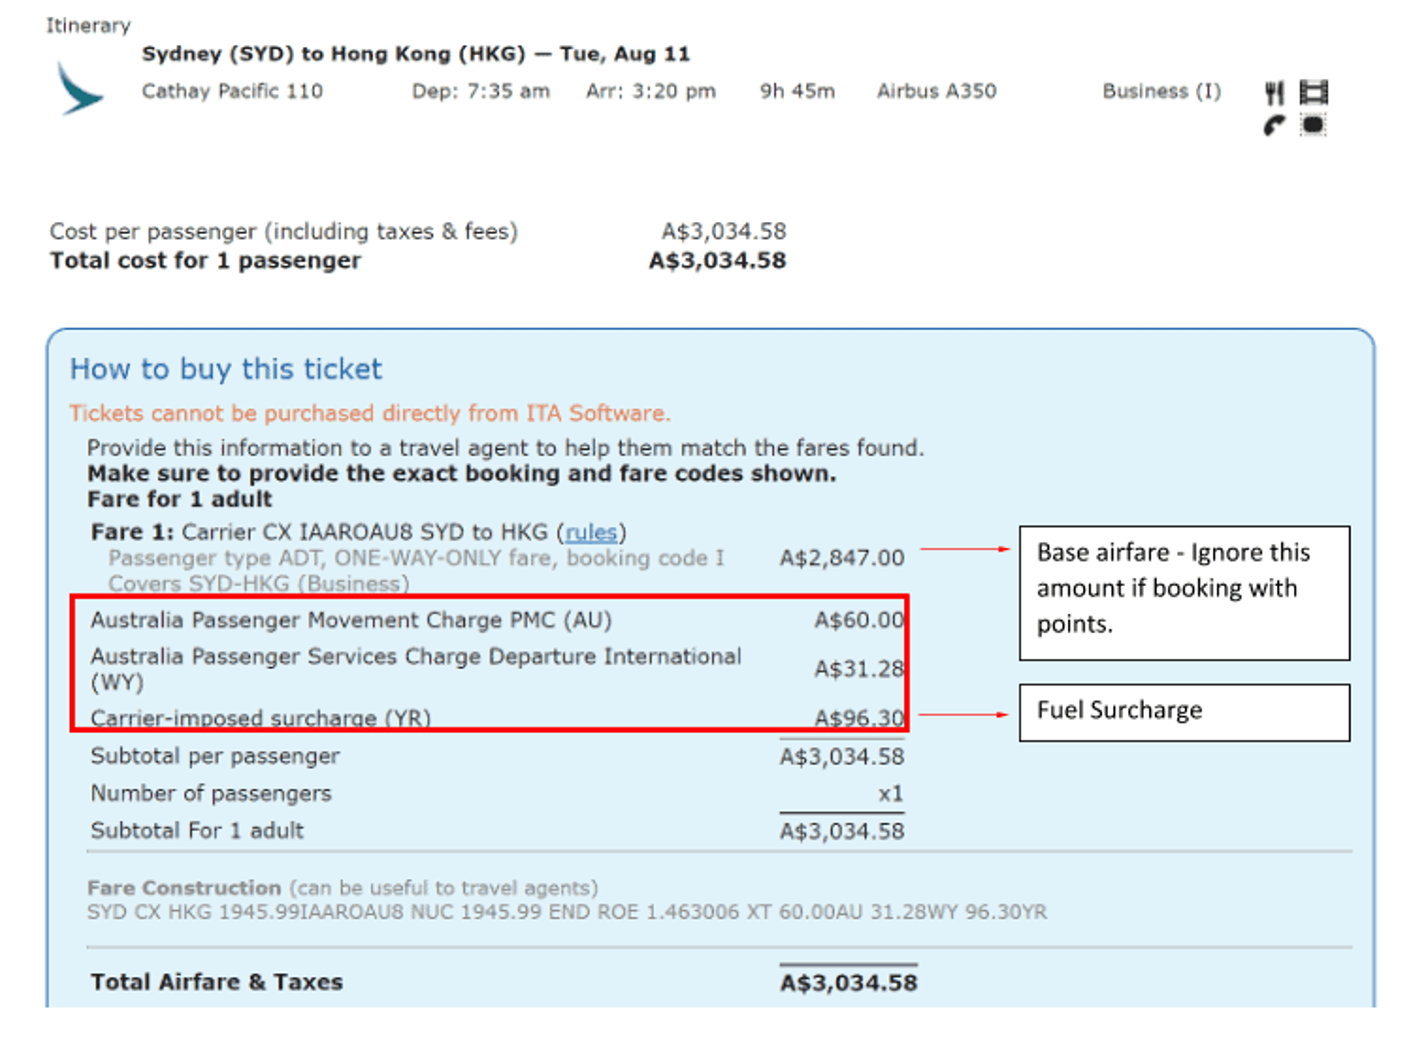Click the SYD CX HKG fare construction string

click(567, 912)
